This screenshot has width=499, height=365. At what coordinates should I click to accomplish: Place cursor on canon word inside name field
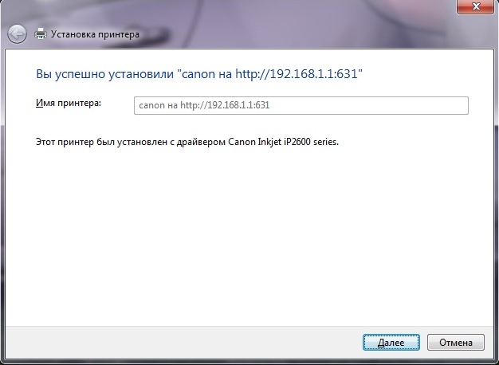pos(151,105)
